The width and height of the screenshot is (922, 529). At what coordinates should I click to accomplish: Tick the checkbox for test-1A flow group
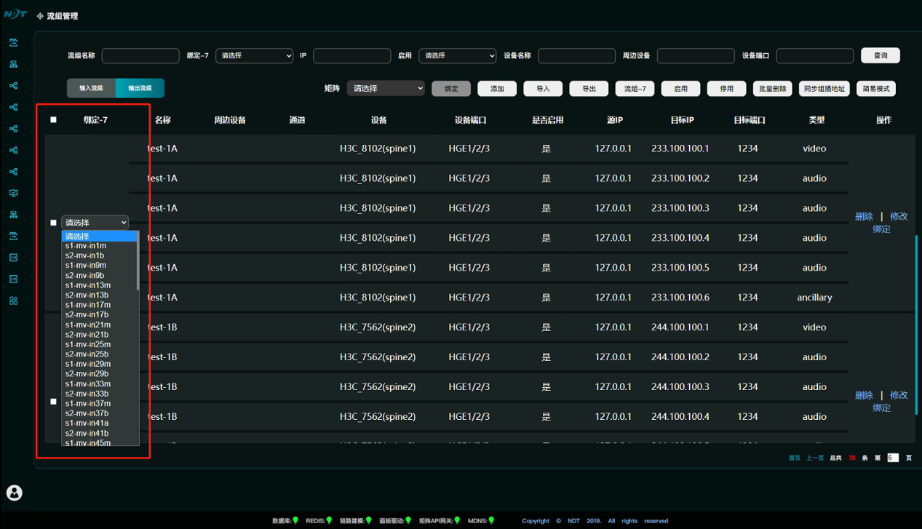point(53,223)
